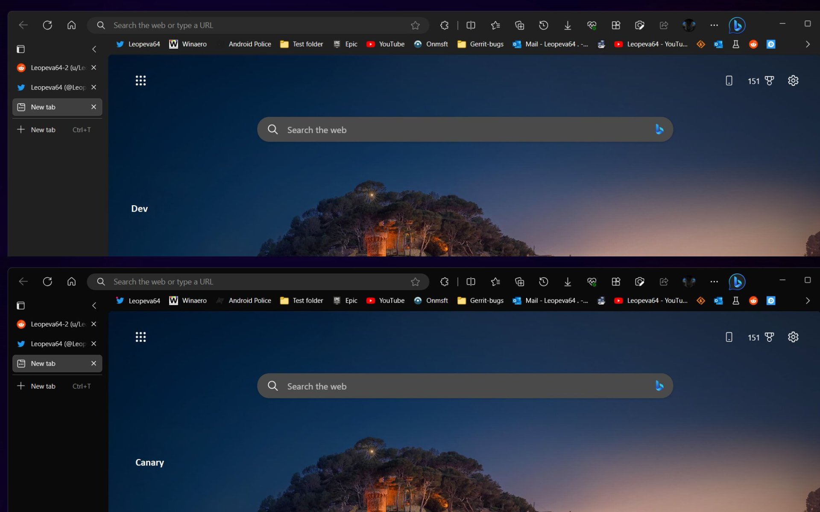Open tab actions menu in Dev window sidebar
The image size is (820, 512).
click(20, 49)
